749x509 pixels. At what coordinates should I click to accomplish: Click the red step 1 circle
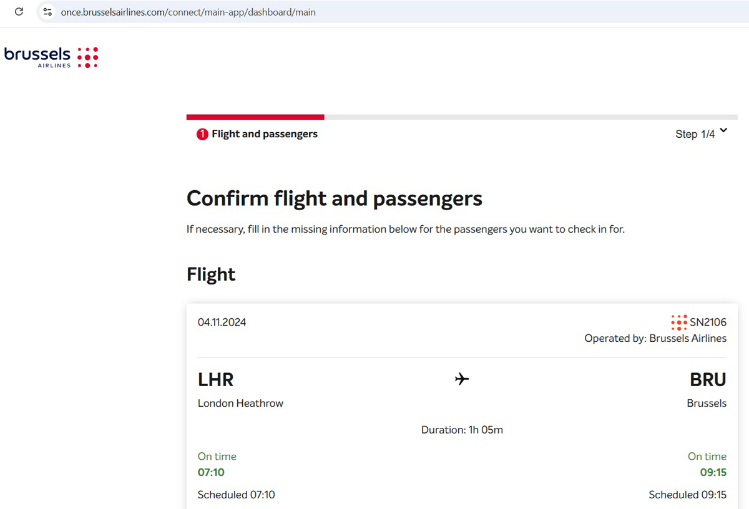202,134
